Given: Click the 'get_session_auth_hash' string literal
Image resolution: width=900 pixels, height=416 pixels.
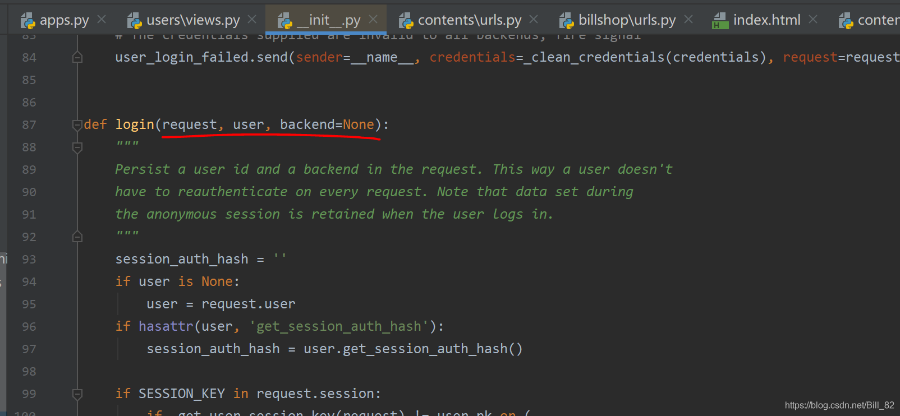Looking at the screenshot, I should pos(339,326).
